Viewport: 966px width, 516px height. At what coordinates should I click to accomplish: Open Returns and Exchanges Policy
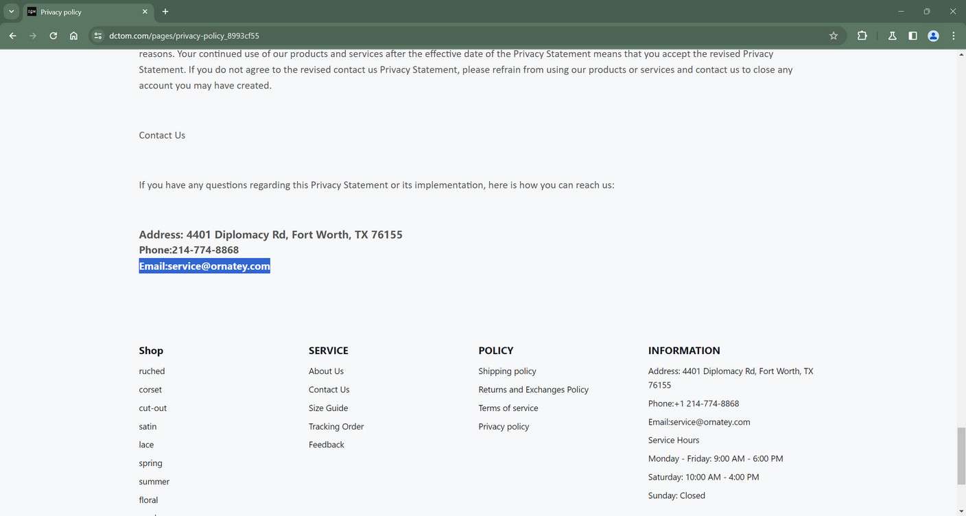[533, 390]
